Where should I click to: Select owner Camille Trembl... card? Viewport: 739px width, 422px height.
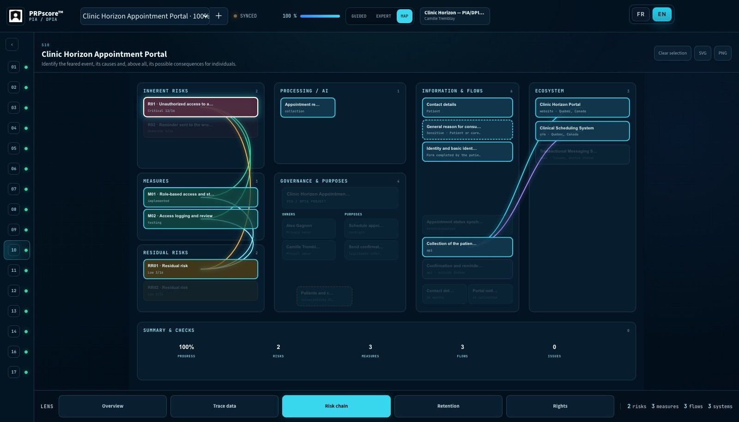(309, 250)
